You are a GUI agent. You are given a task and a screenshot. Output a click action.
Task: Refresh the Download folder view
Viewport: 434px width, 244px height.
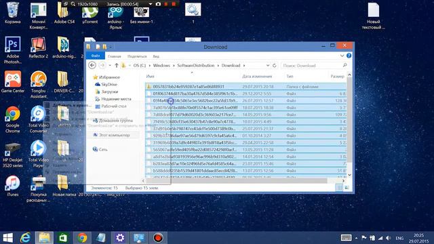pyautogui.click(x=274, y=65)
